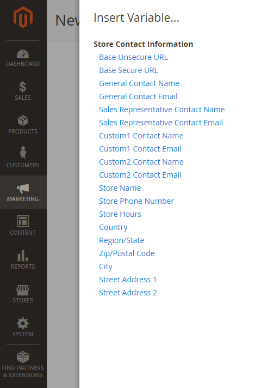Image resolution: width=261 pixels, height=388 pixels.
Task: Insert the Custom1 Contact Name variable
Action: [141, 136]
